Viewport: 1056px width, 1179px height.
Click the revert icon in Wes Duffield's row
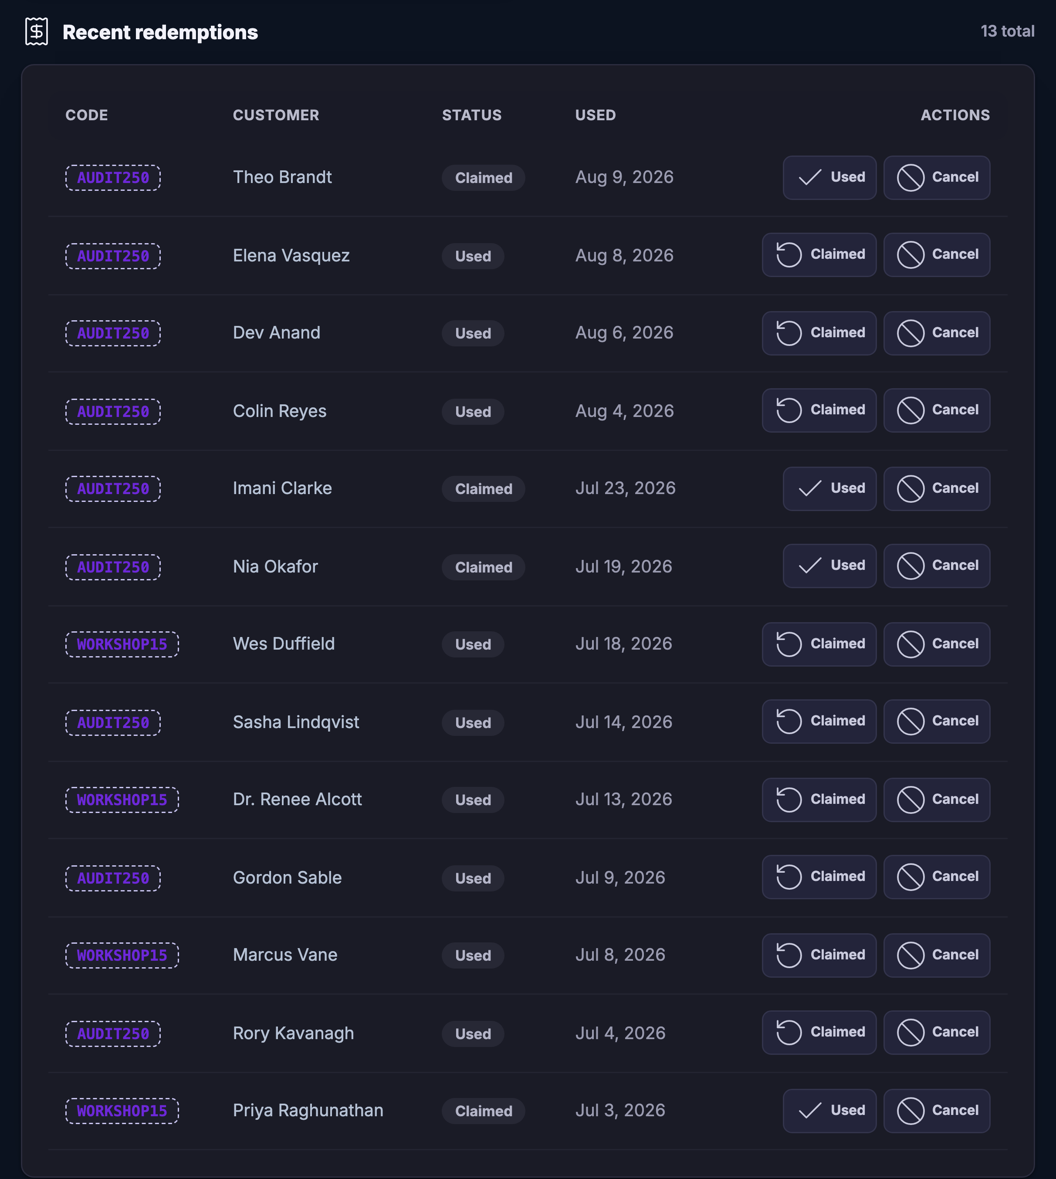tap(789, 644)
